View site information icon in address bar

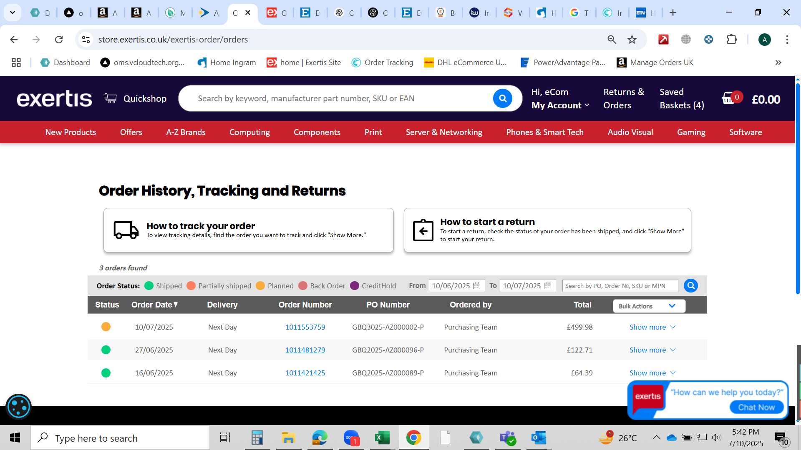pos(86,40)
